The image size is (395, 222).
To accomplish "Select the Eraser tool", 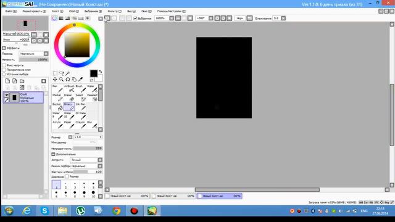I will (69, 97).
